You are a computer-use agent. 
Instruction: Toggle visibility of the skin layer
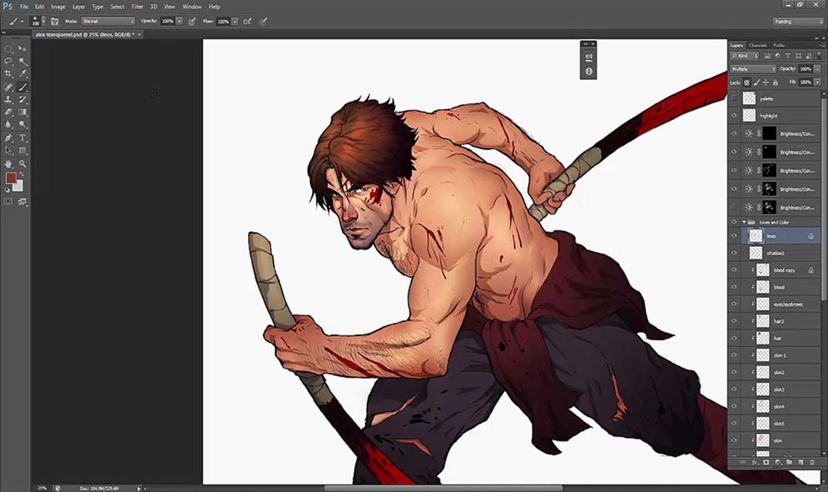point(733,440)
